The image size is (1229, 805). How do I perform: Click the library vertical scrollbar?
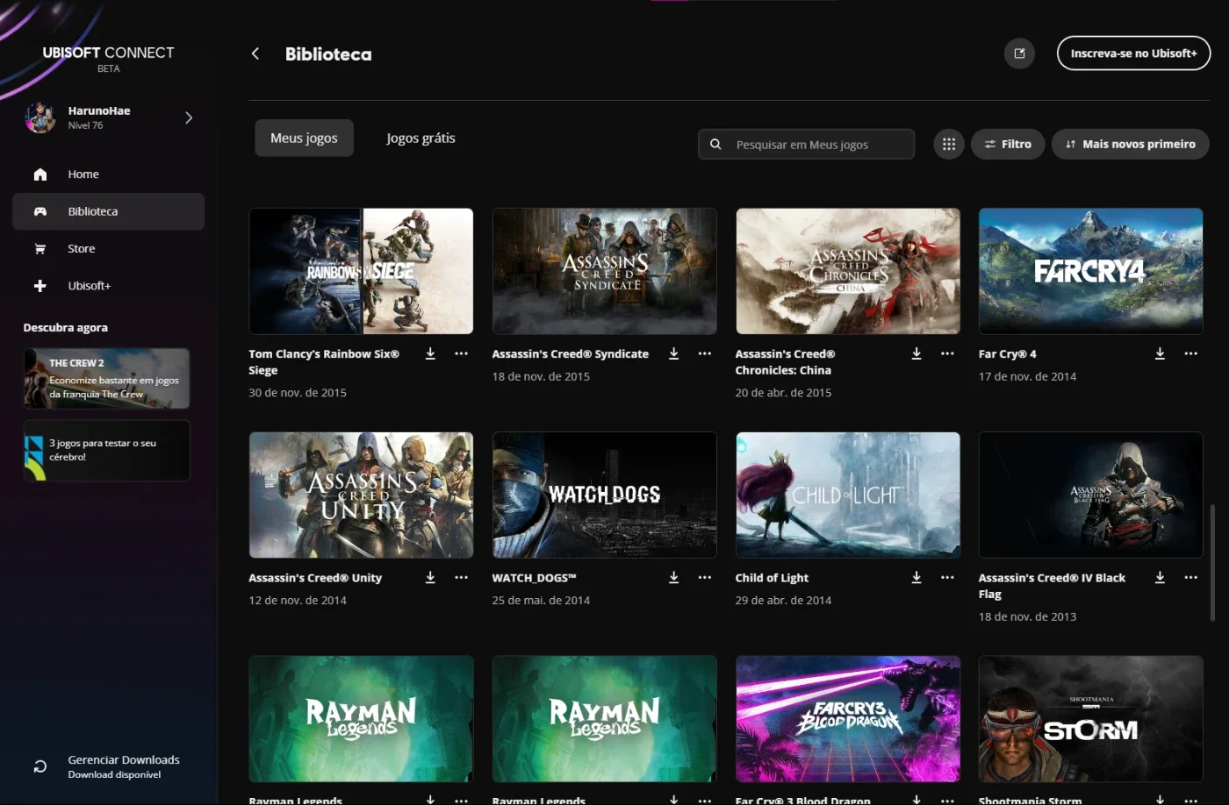tap(1212, 562)
